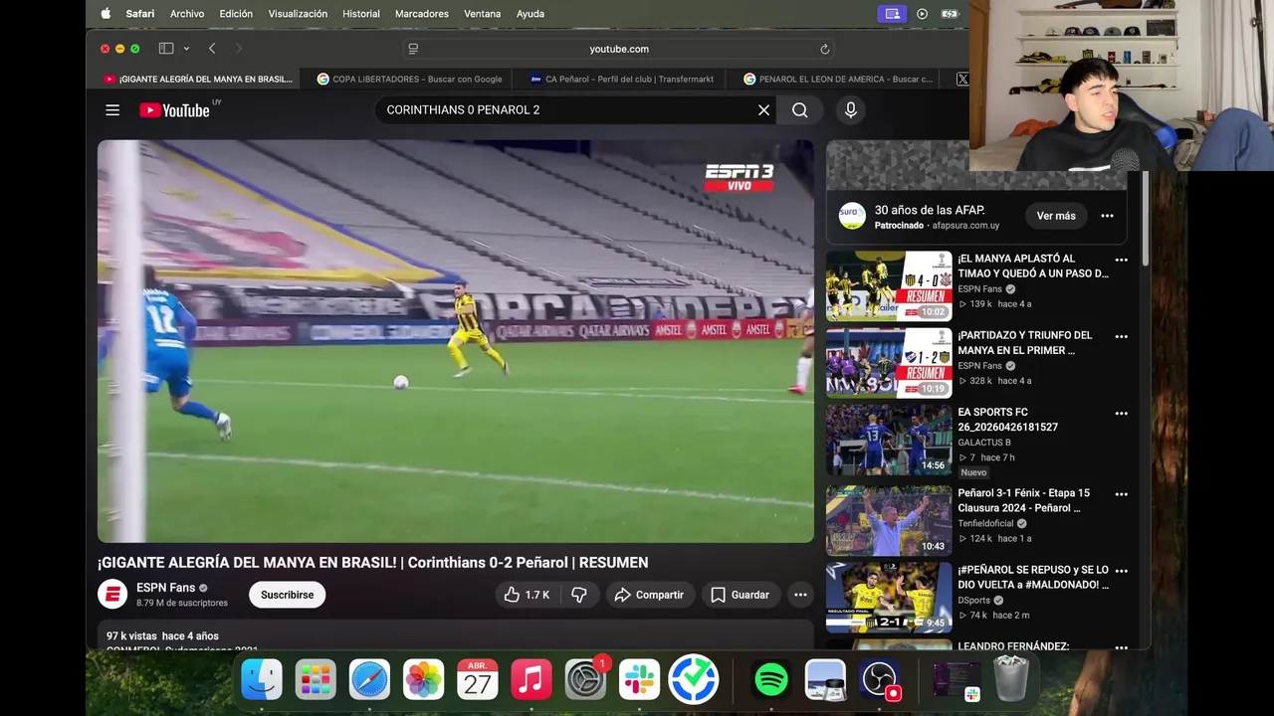The width and height of the screenshot is (1274, 716).
Task: Open Spotify from the dock
Action: point(771,679)
